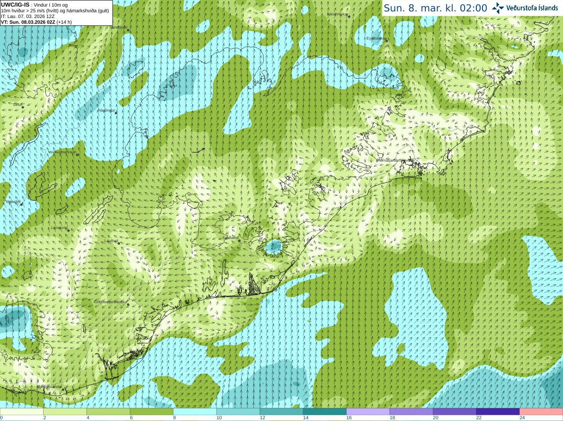Click the Mýrdalssandur station label
This screenshot has width=563, height=421.
pos(49,387)
